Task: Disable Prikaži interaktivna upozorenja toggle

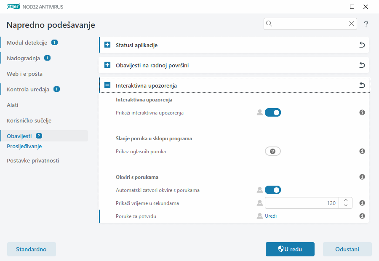Action: [x=272, y=112]
